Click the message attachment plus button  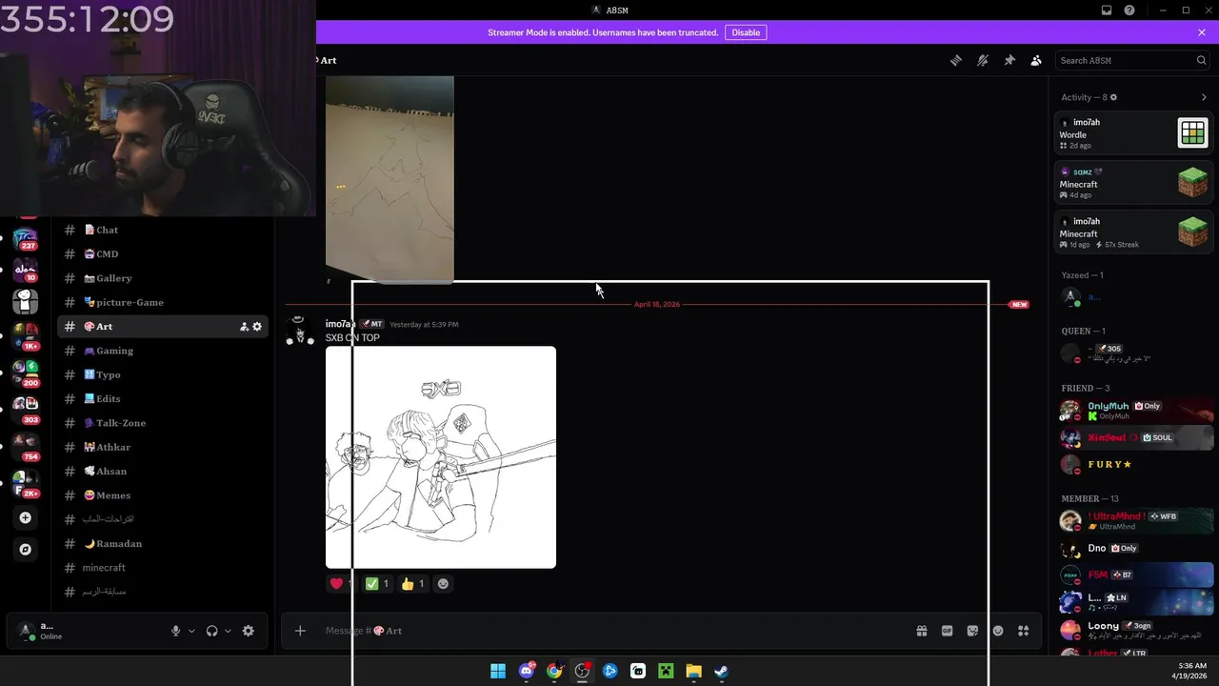pyautogui.click(x=300, y=631)
